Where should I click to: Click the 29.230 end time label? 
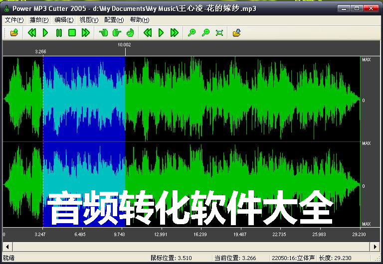coord(359,234)
